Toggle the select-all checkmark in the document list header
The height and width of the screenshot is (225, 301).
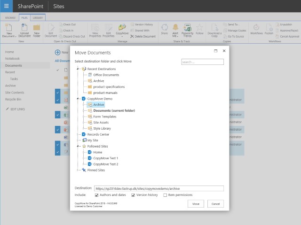coord(57,70)
